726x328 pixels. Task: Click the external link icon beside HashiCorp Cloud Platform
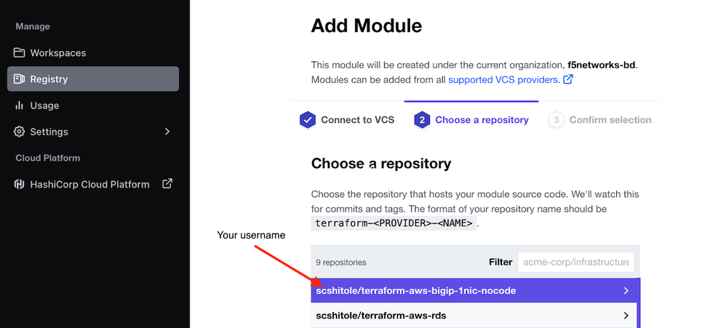point(167,184)
